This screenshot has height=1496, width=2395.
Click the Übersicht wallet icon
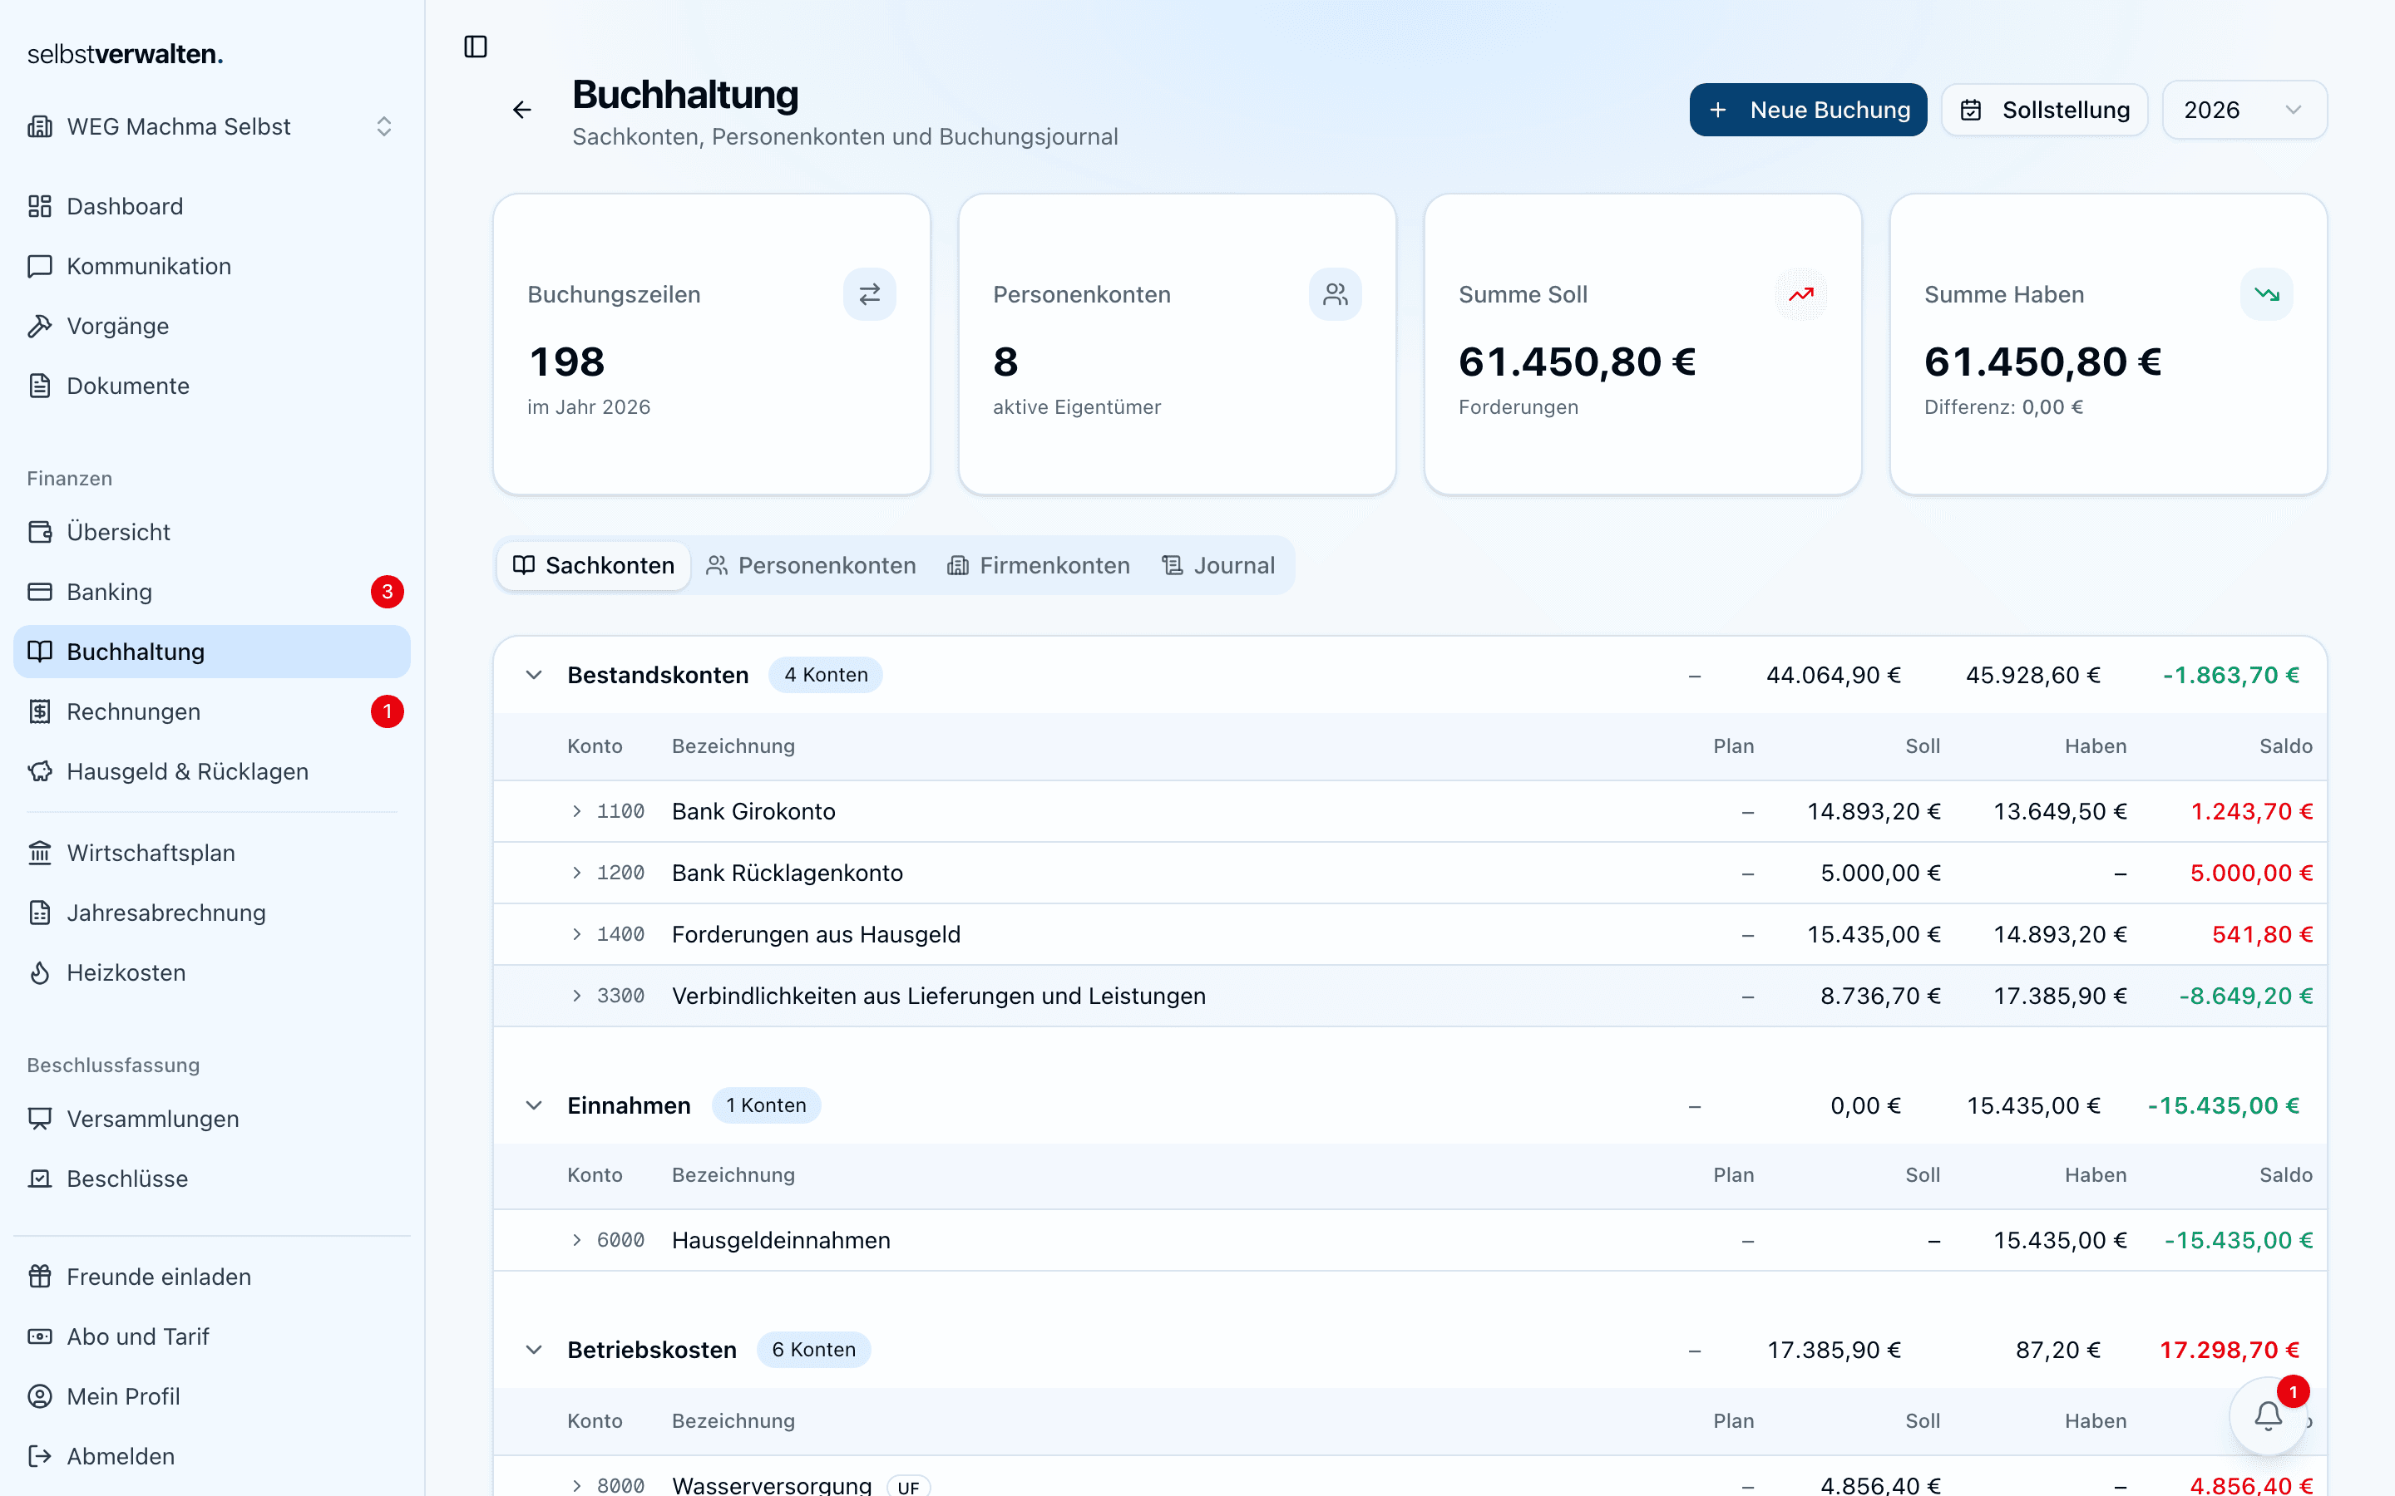click(40, 532)
